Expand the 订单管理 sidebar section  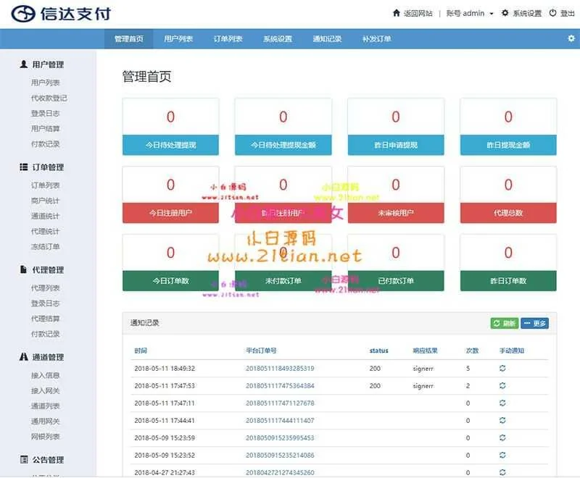pos(42,167)
